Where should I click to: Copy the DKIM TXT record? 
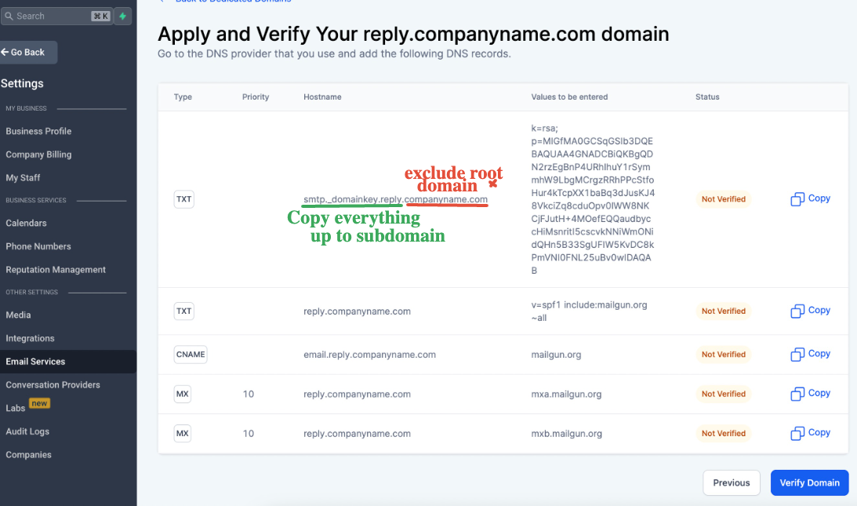(811, 198)
